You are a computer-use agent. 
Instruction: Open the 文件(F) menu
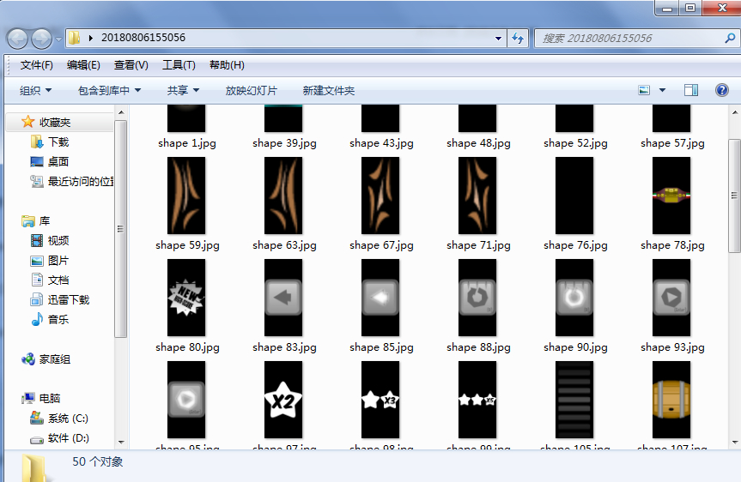pyautogui.click(x=36, y=65)
